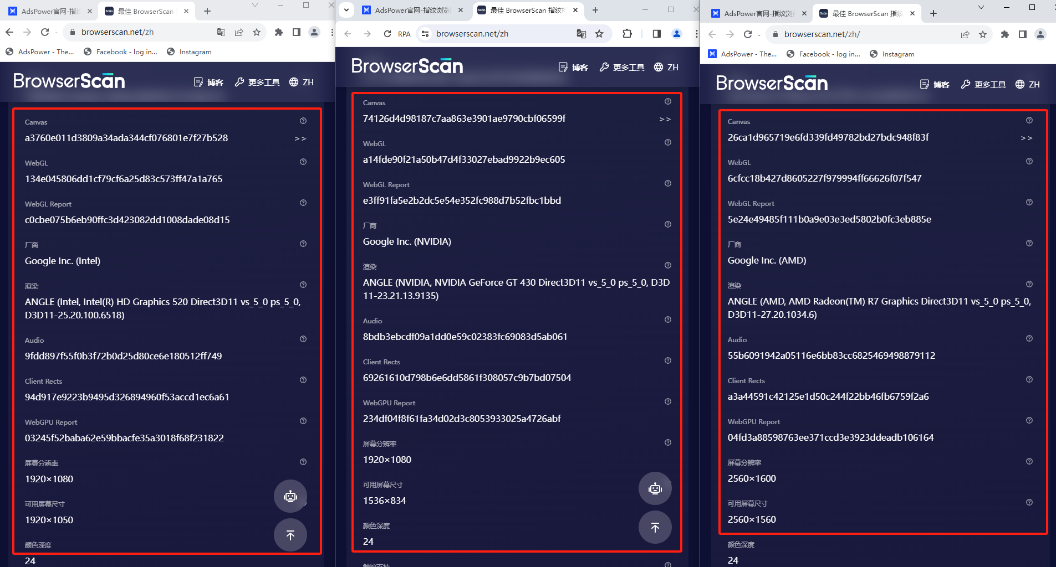Image resolution: width=1056 pixels, height=567 pixels.
Task: Click BrowserScan logo in middle window
Action: (x=407, y=66)
